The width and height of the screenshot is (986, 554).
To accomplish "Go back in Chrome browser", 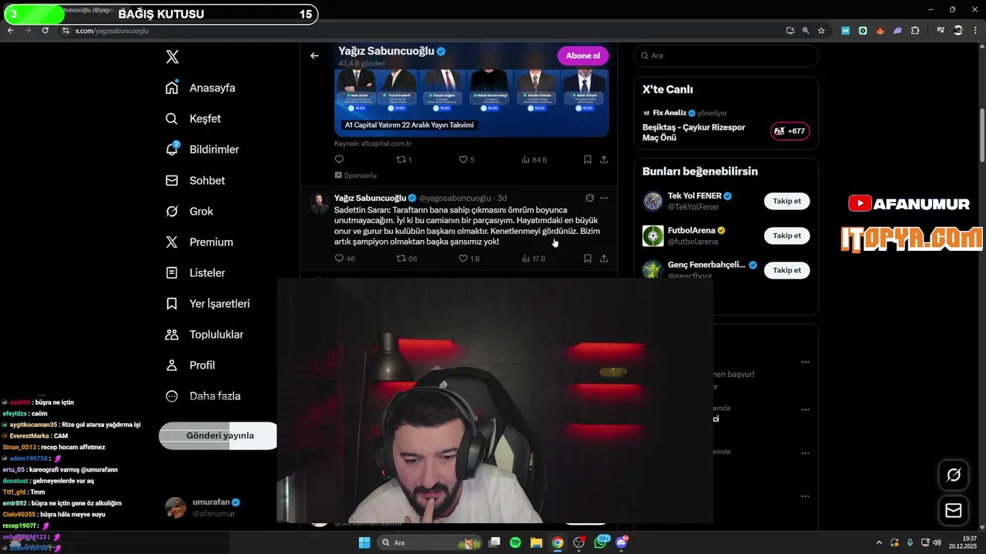I will point(10,30).
